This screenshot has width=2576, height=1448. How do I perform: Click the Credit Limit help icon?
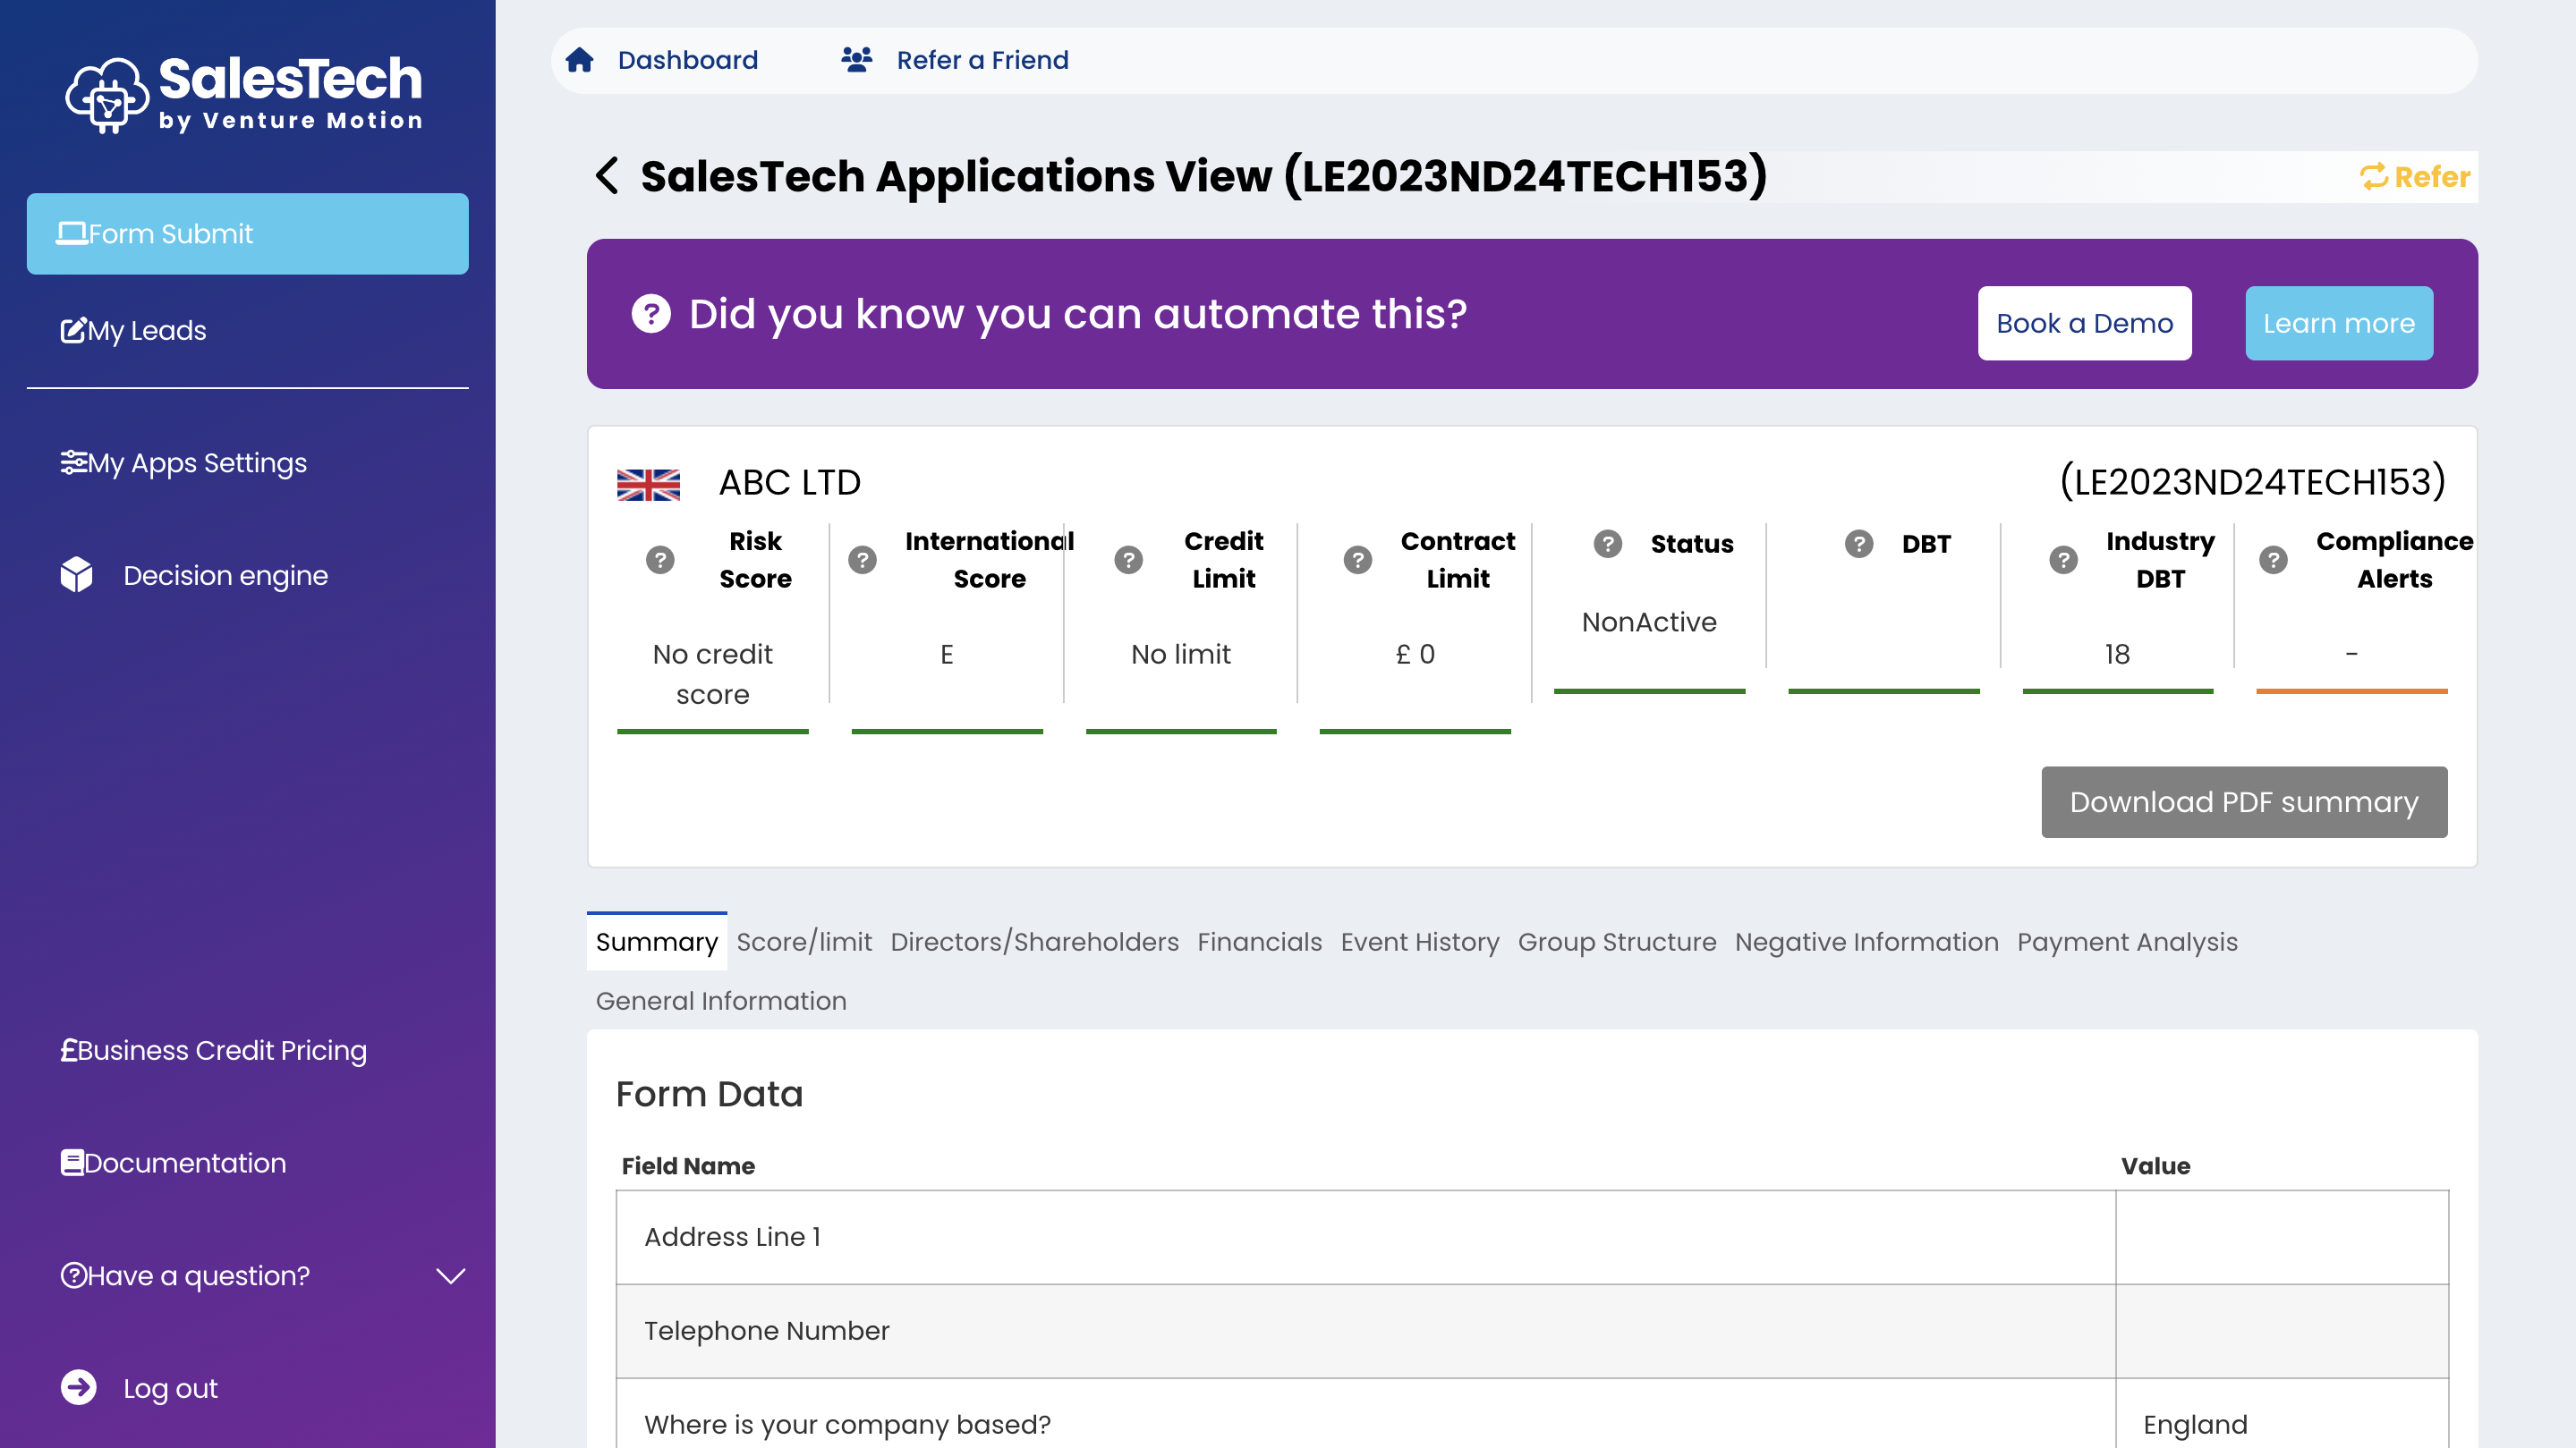coord(1129,560)
